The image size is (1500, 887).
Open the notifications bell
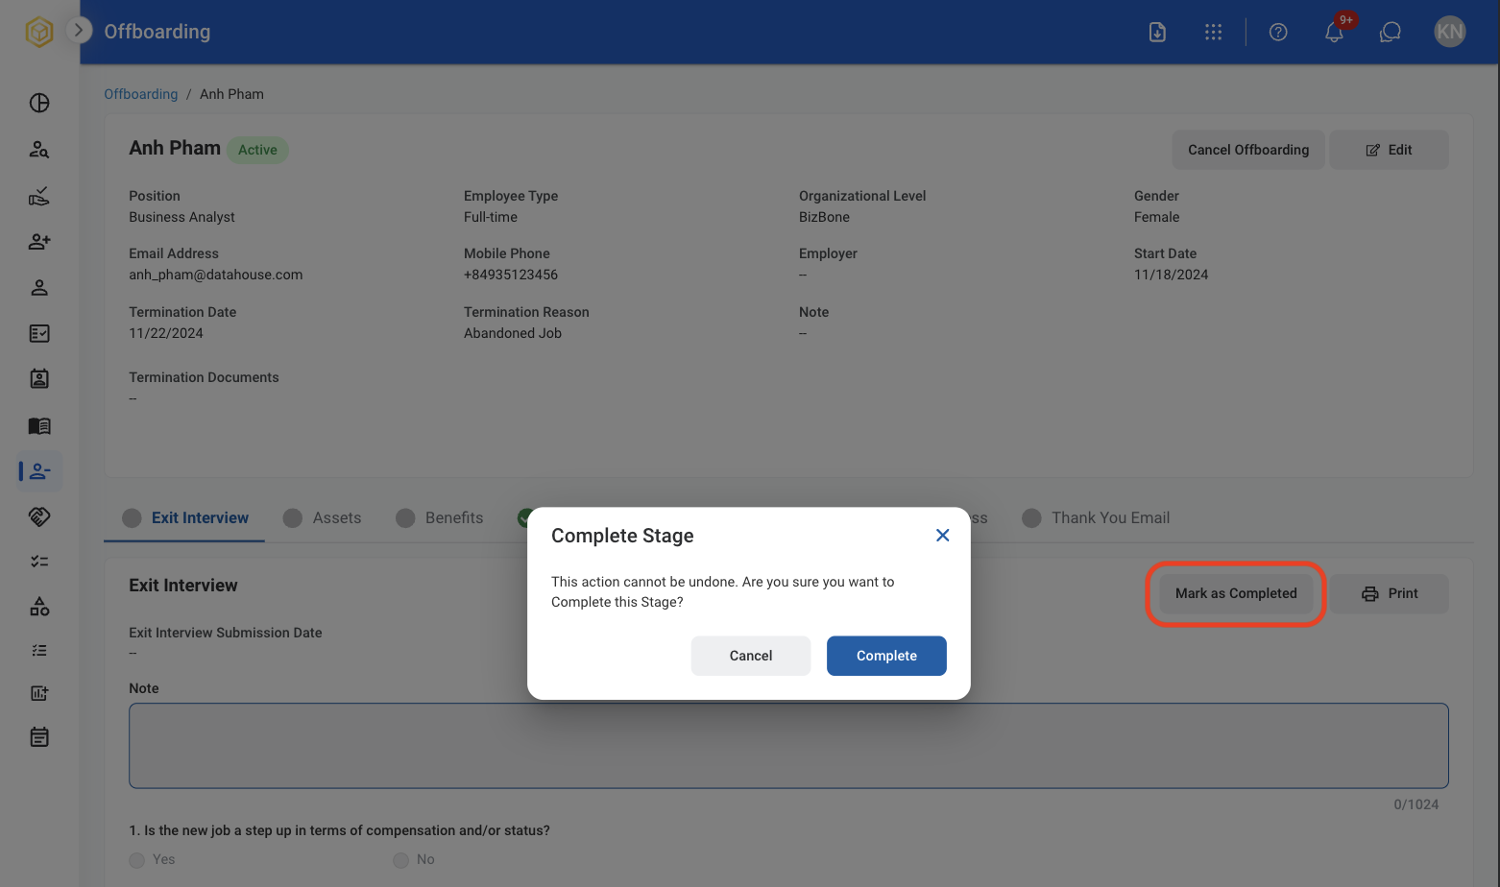point(1334,32)
